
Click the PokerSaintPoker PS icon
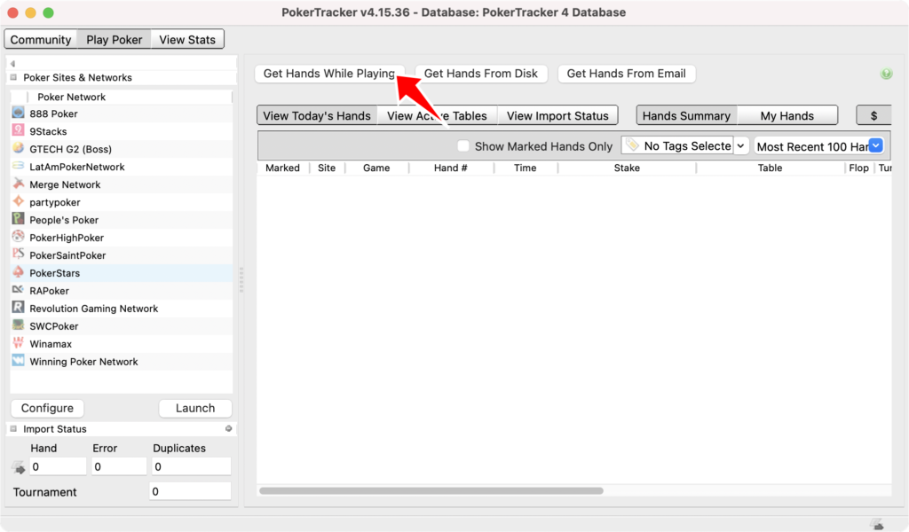coord(19,254)
